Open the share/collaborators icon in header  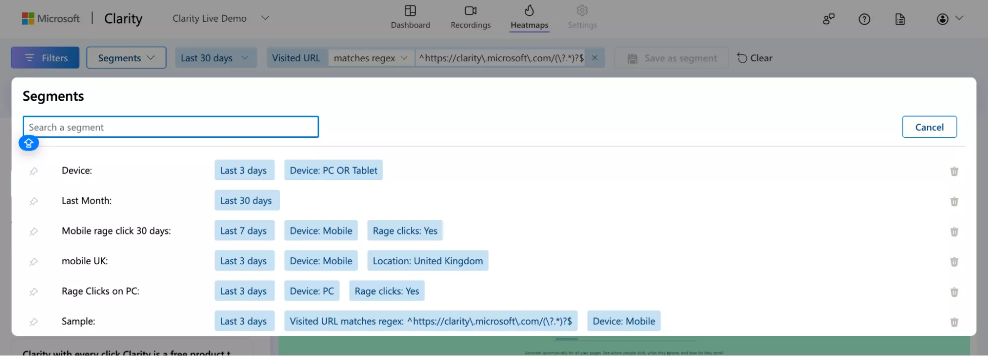coord(828,19)
